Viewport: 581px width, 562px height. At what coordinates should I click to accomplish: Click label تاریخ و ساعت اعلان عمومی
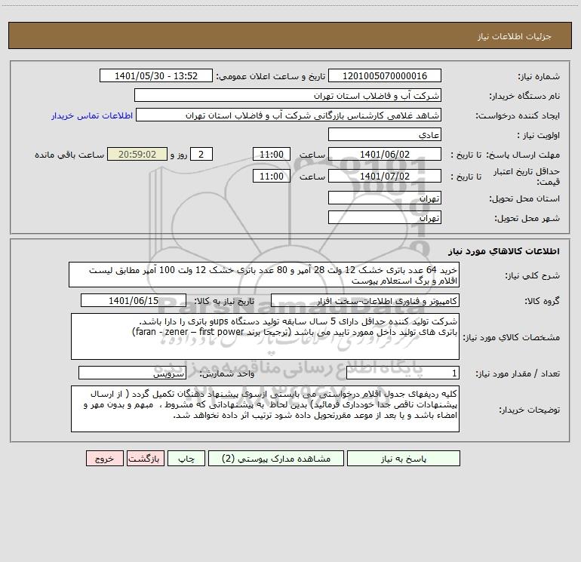pos(270,76)
